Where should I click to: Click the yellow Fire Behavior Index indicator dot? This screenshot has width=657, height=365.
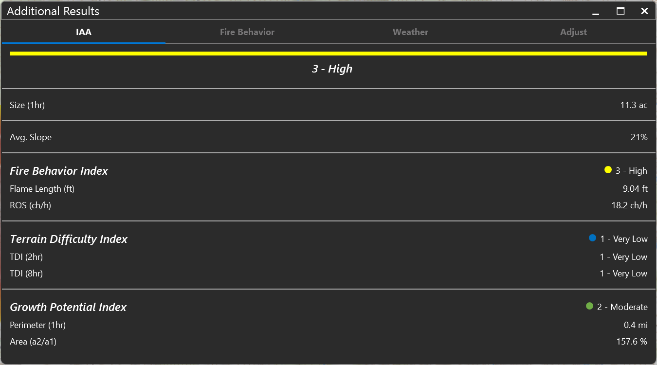point(608,170)
